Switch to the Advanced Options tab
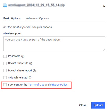The width and height of the screenshot is (108, 110). 37,18
